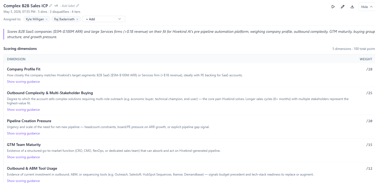
Task: Remove Raj Badarinath from assignees
Action: pyautogui.click(x=77, y=19)
